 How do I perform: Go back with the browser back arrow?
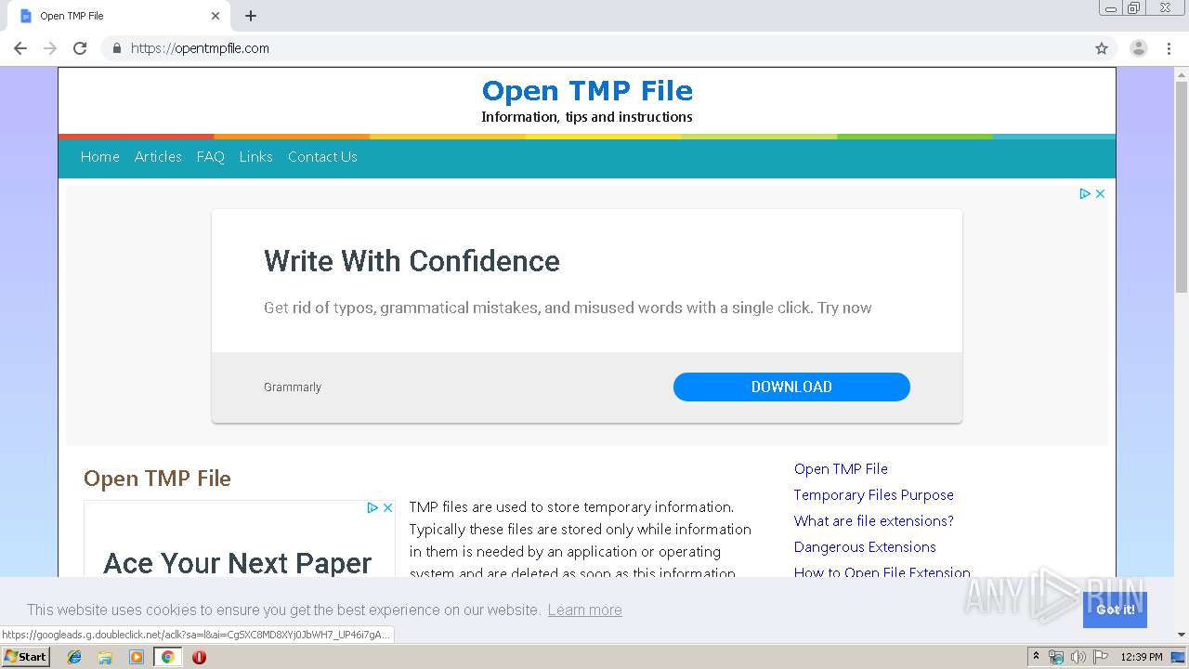[x=20, y=48]
